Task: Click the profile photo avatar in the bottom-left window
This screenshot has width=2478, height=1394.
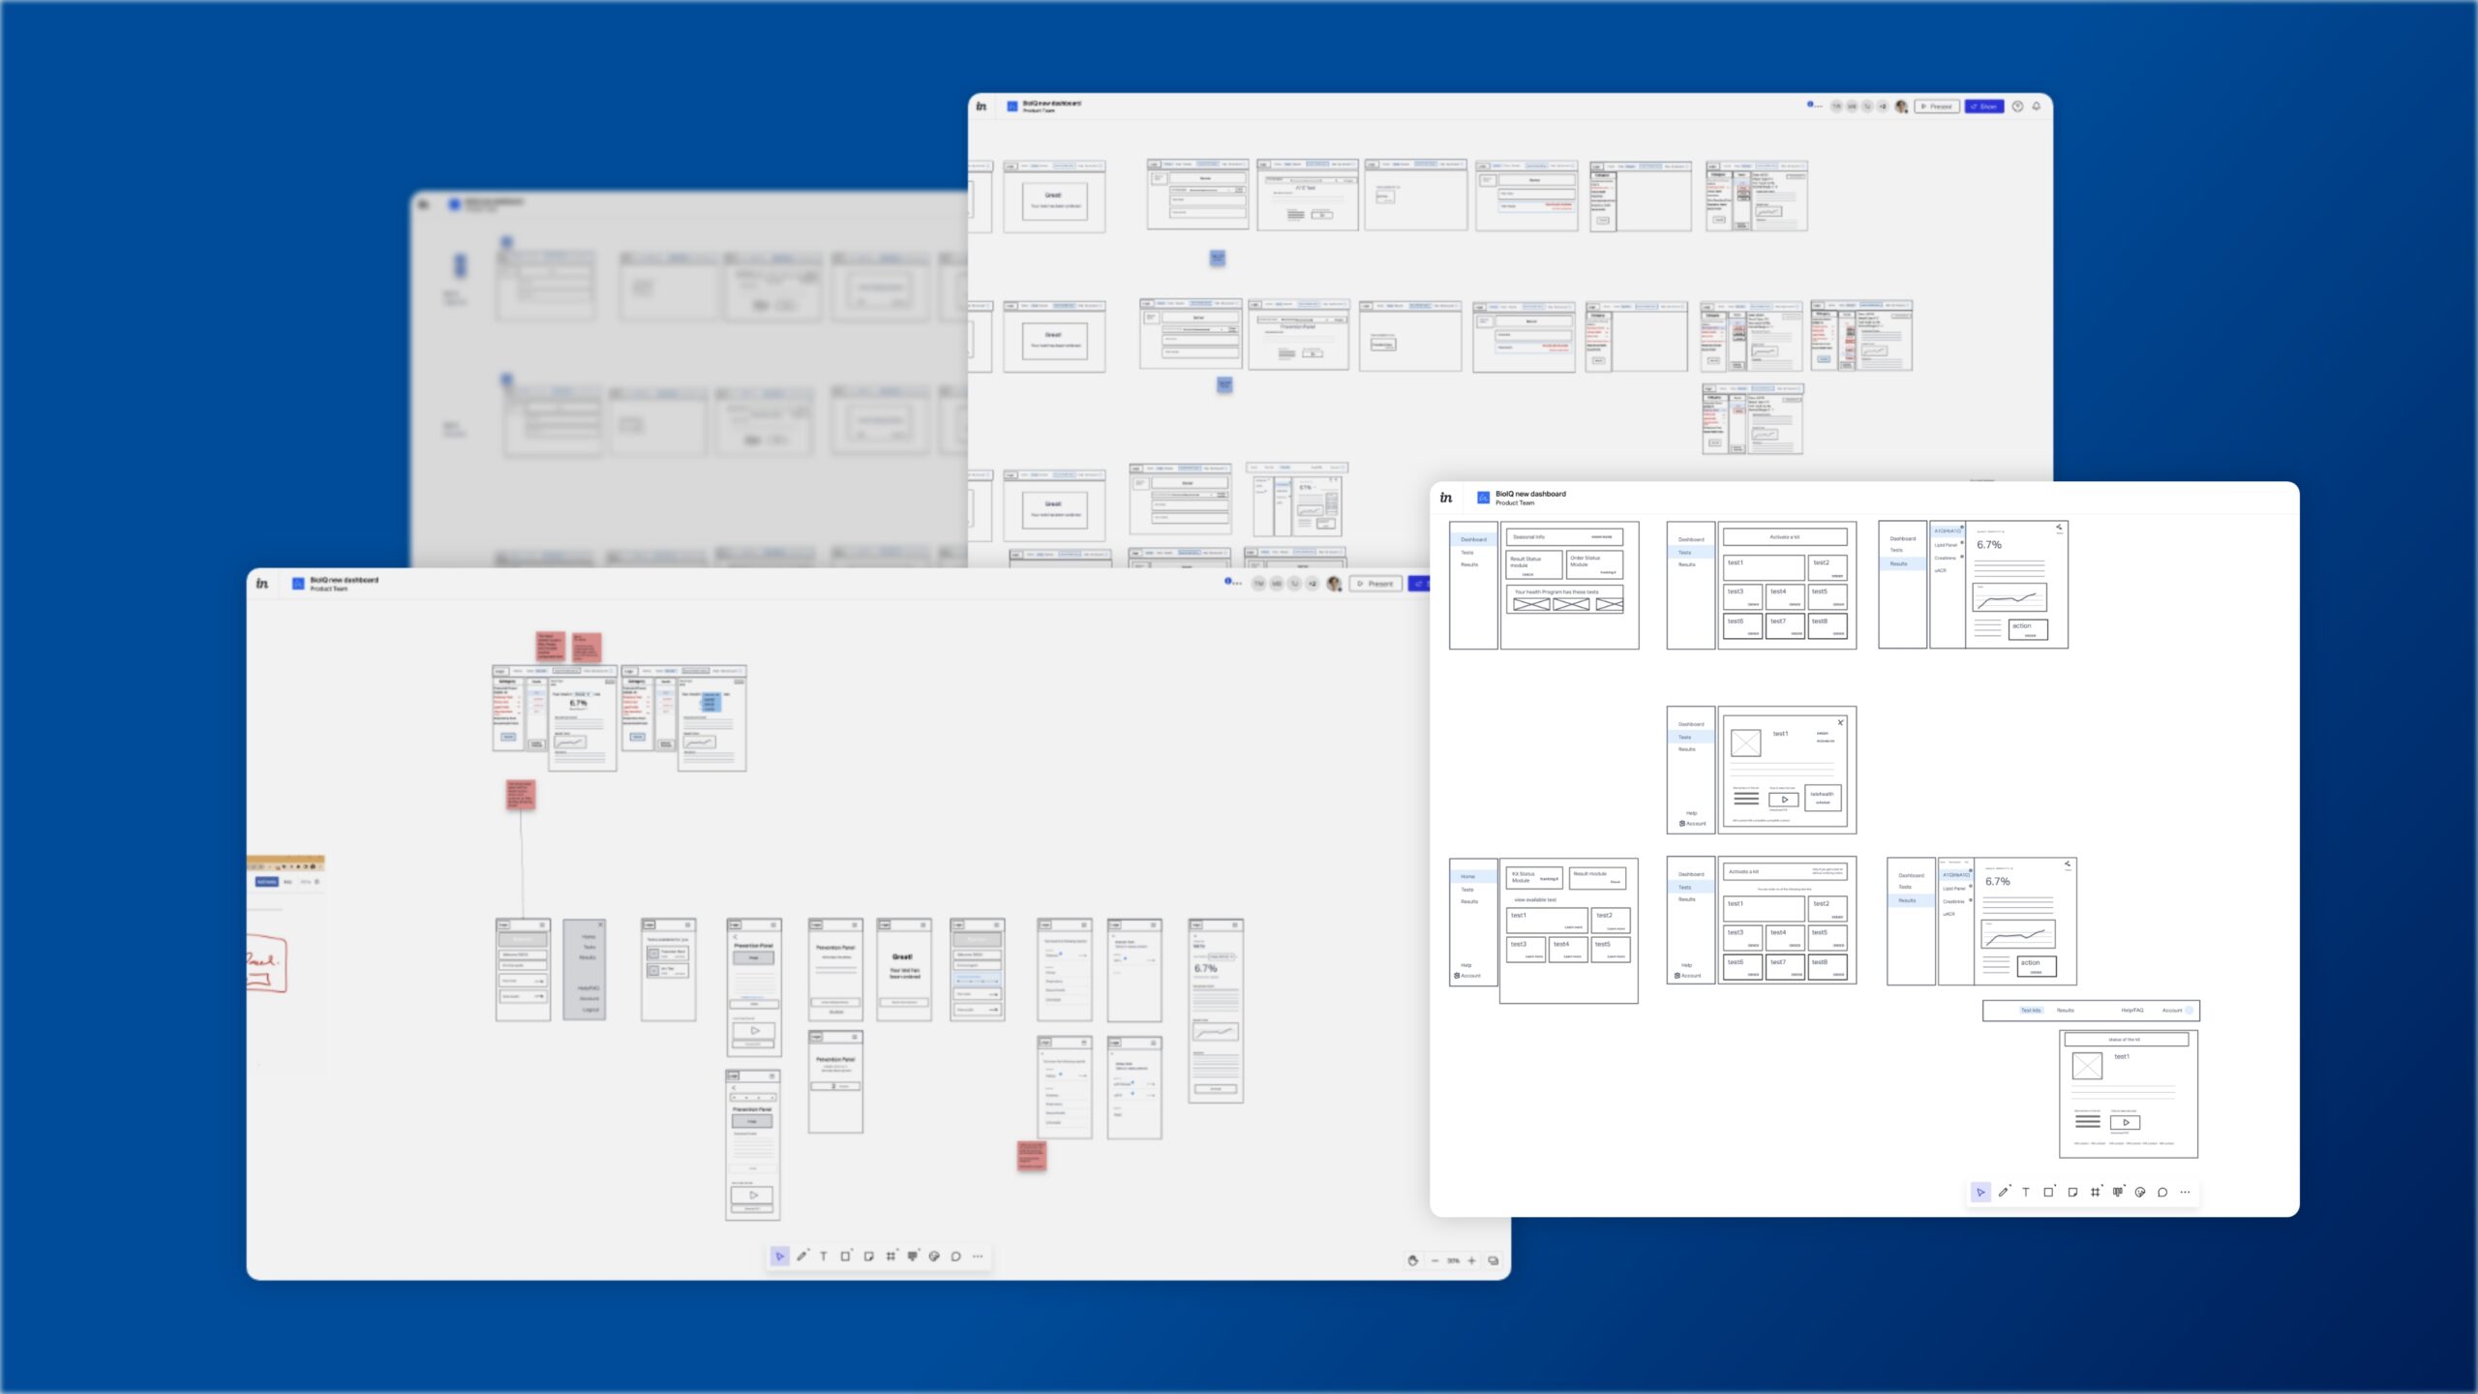Action: click(1334, 584)
